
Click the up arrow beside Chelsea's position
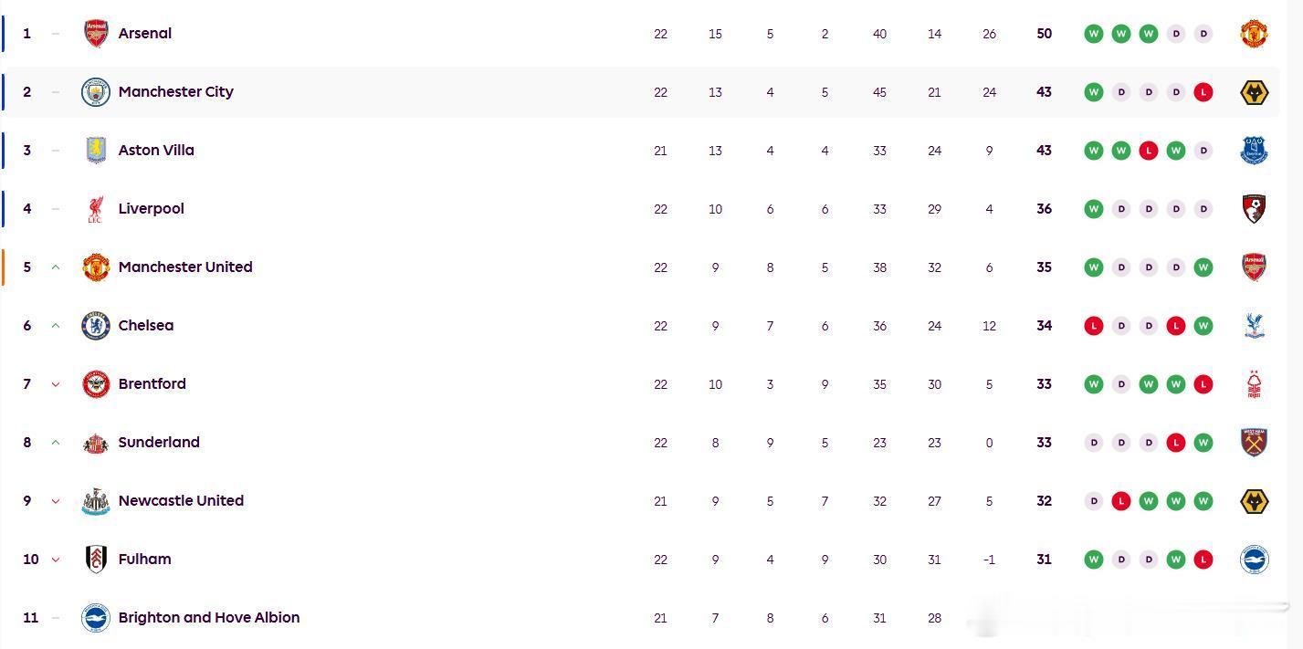click(56, 326)
